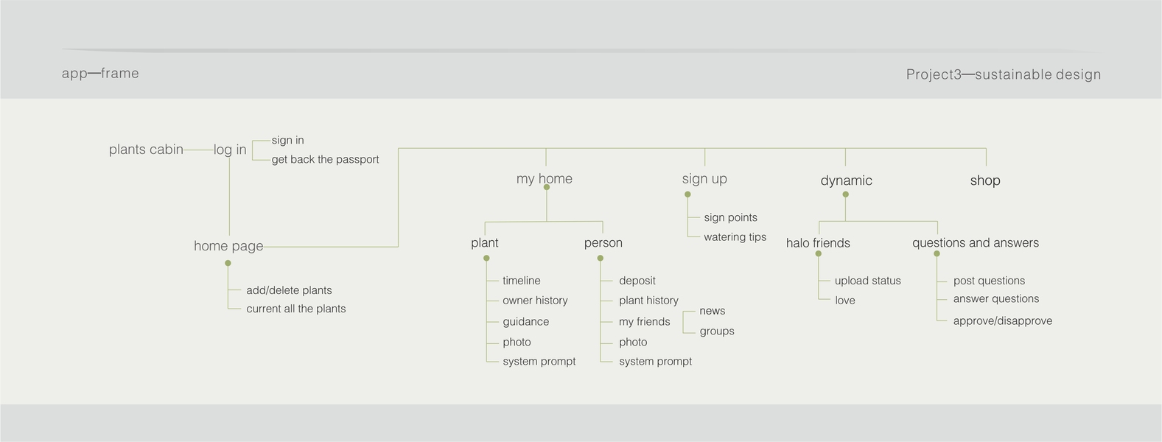Click the dot below sign up
This screenshot has height=442, width=1162.
coord(687,194)
